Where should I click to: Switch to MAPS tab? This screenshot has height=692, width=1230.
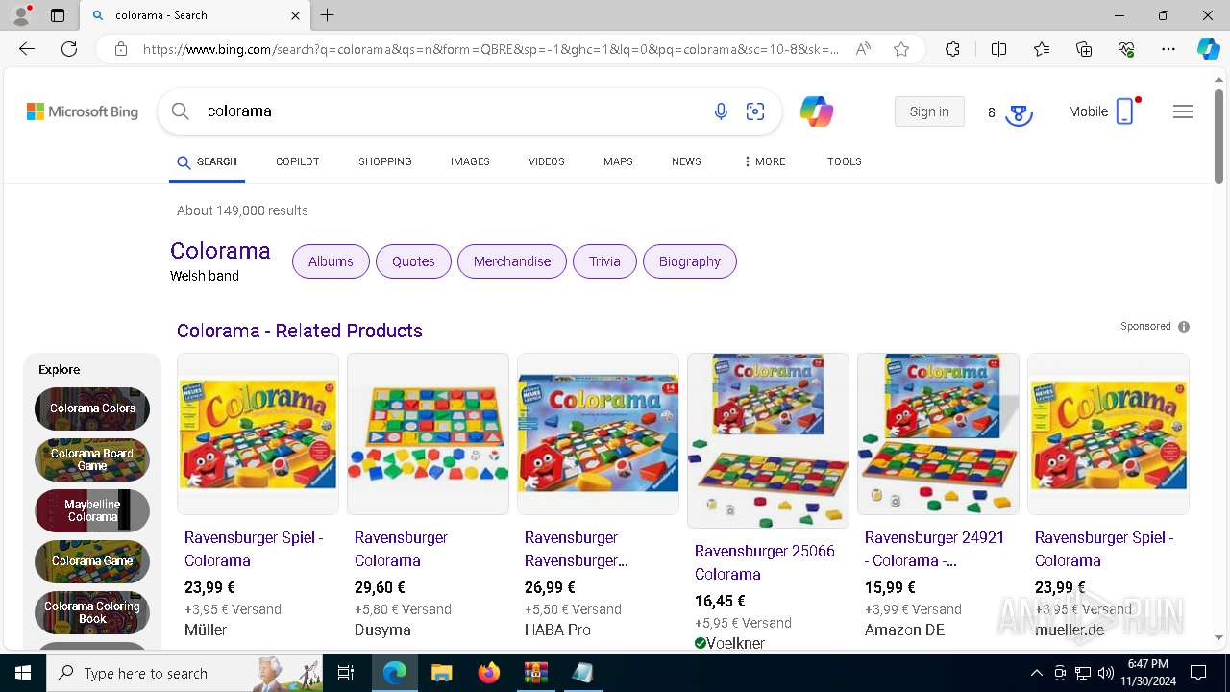click(x=618, y=161)
